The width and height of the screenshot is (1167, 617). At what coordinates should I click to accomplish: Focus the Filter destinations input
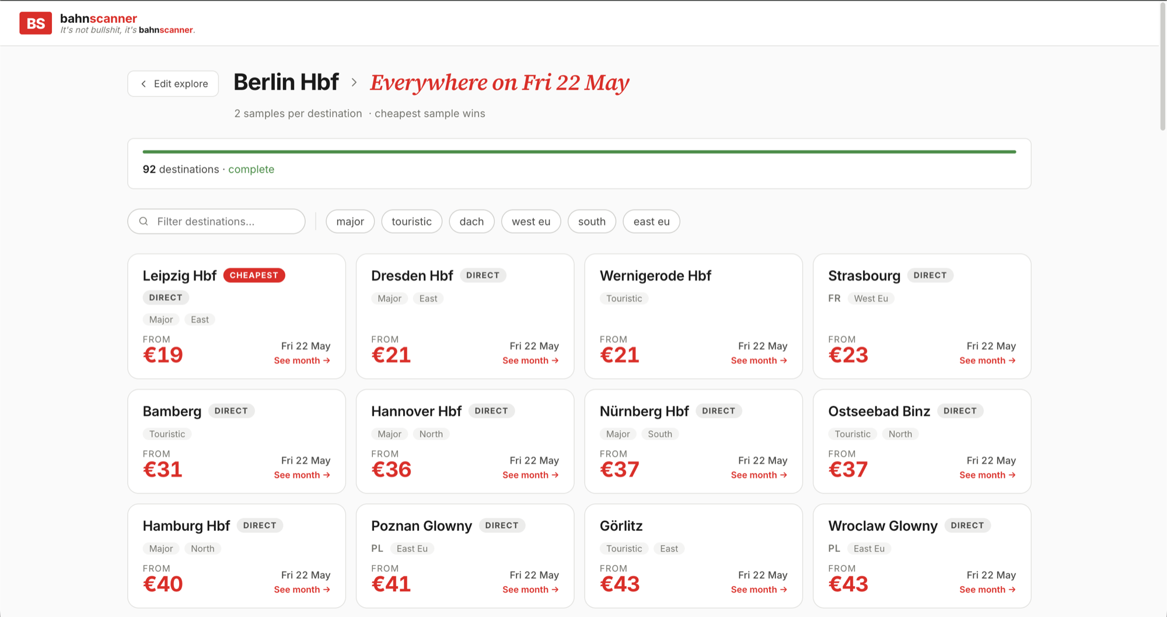click(216, 222)
